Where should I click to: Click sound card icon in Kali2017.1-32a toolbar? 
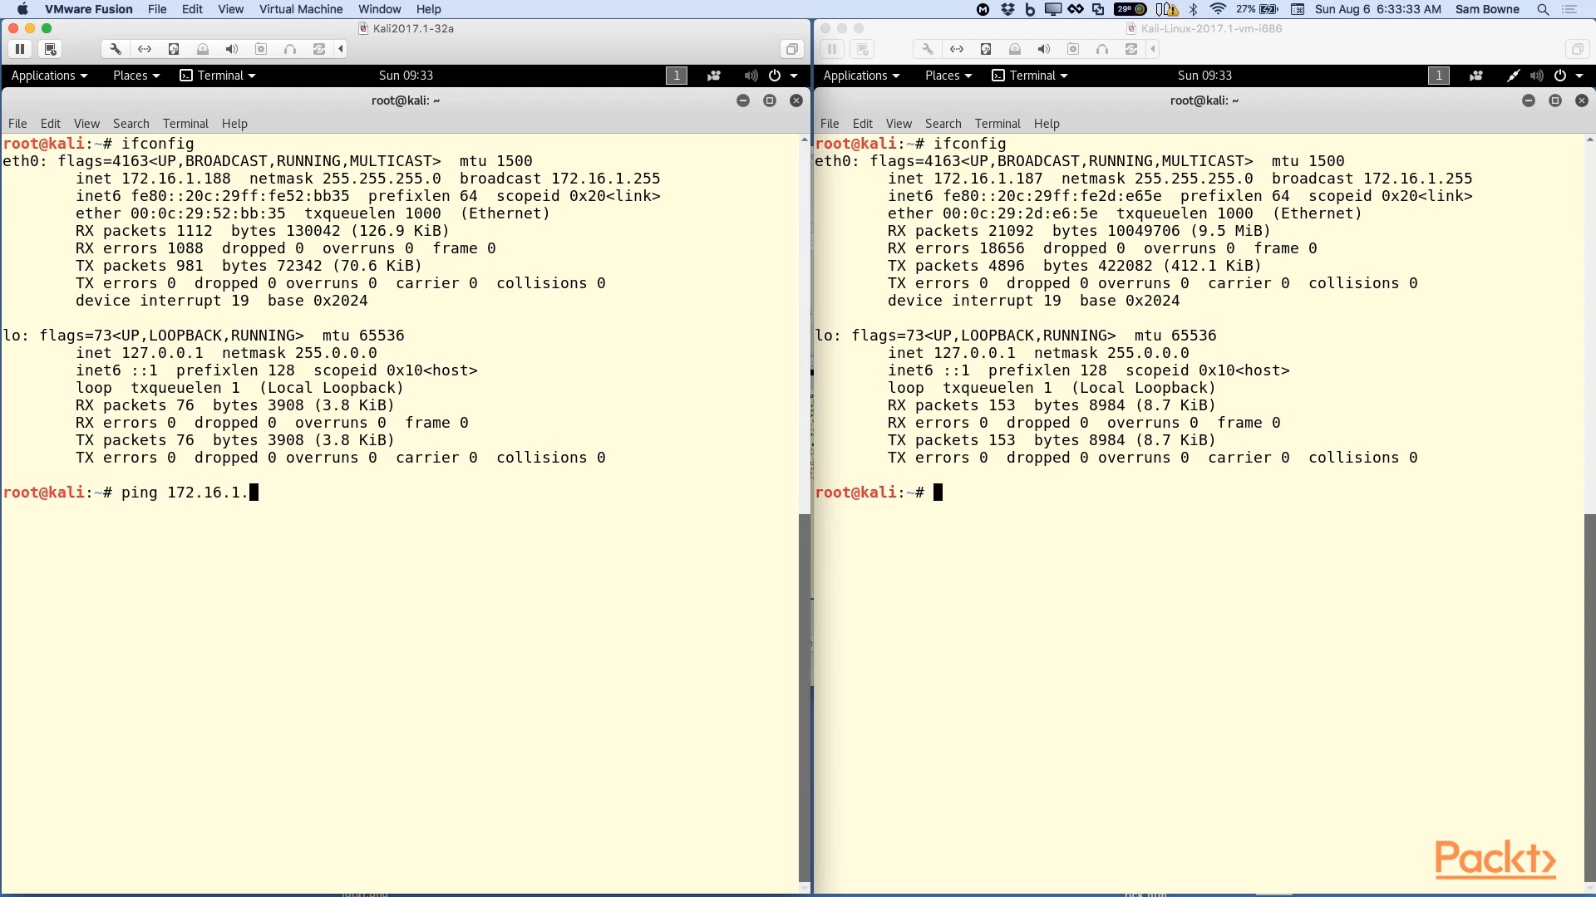pos(232,49)
